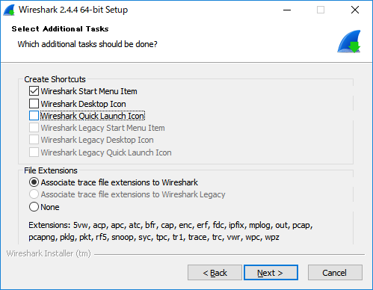This screenshot has height=290, width=373.
Task: Click the Wireshark shark fin title bar icon
Action: pyautogui.click(x=9, y=10)
